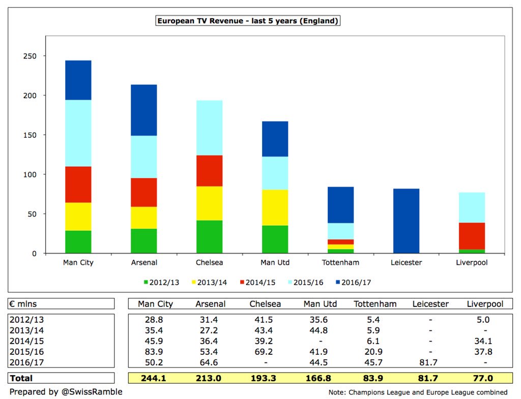Click the Tottenham x-axis label

click(x=340, y=263)
